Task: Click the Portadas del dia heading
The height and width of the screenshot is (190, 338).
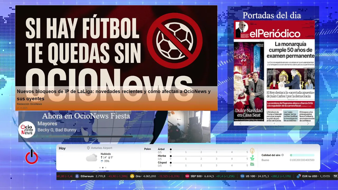Action: [272, 15]
